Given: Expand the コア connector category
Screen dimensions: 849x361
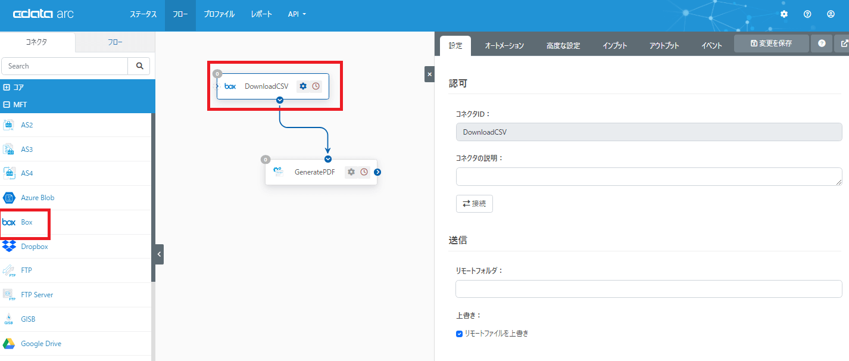Looking at the screenshot, I should (7, 88).
